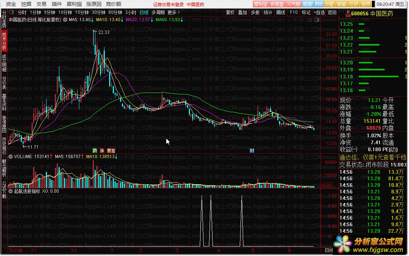The width and height of the screenshot is (409, 256).
Task: Click the 画线 drawing button
Action: [x=281, y=12]
